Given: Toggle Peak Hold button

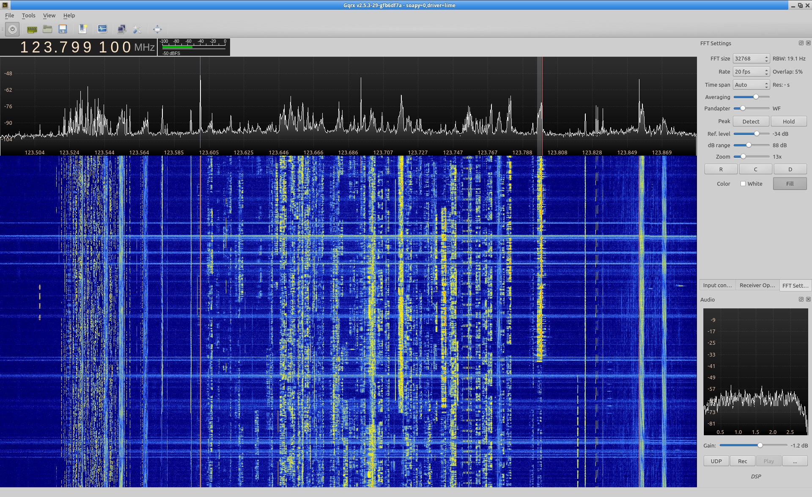Looking at the screenshot, I should point(788,121).
